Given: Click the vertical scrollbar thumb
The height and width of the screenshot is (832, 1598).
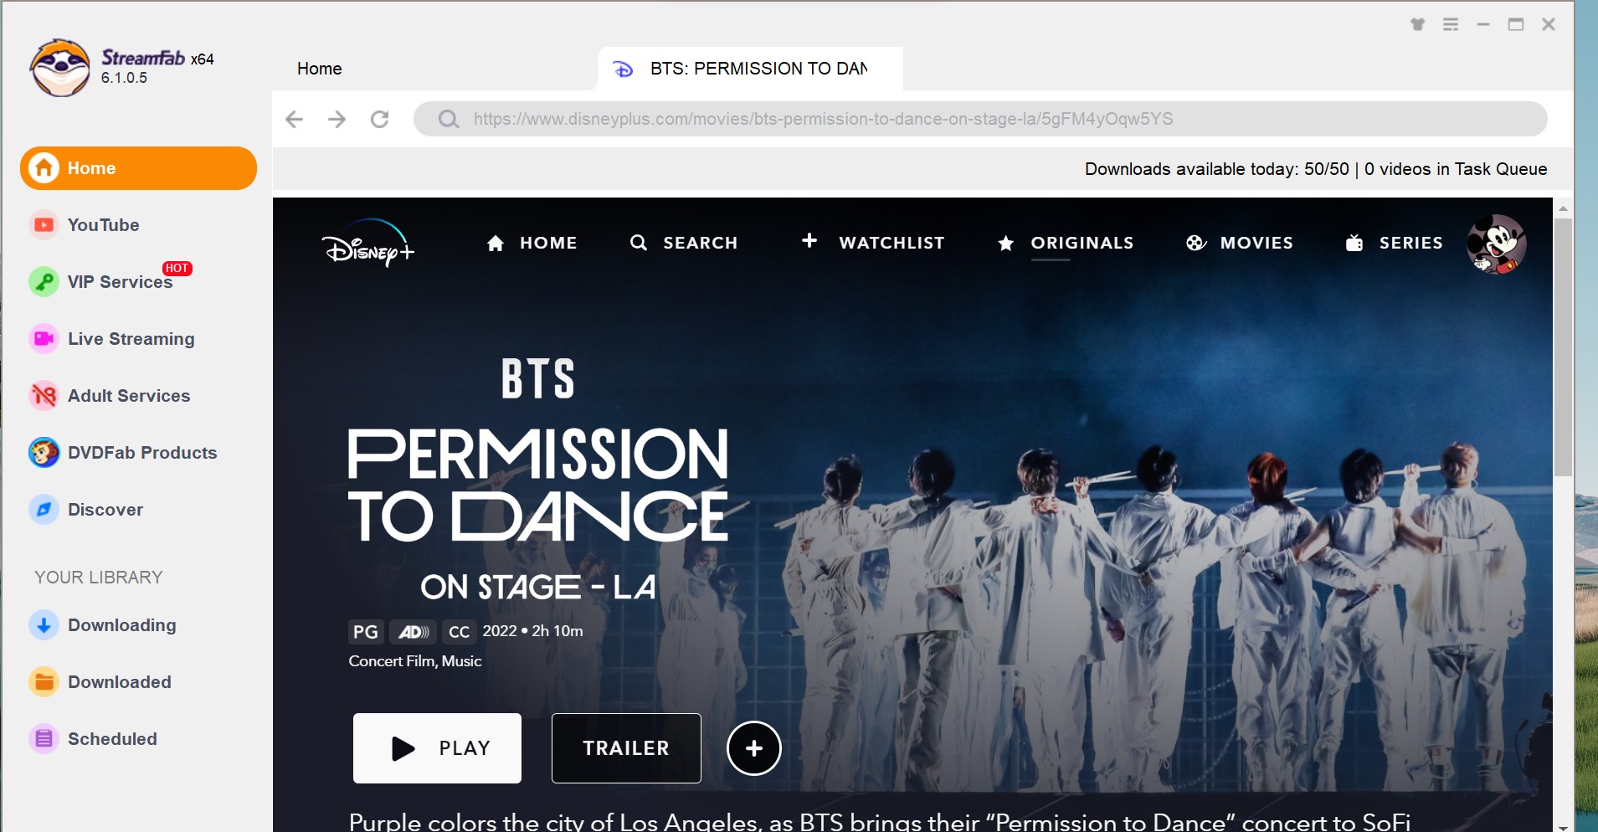Looking at the screenshot, I should coord(1563,347).
